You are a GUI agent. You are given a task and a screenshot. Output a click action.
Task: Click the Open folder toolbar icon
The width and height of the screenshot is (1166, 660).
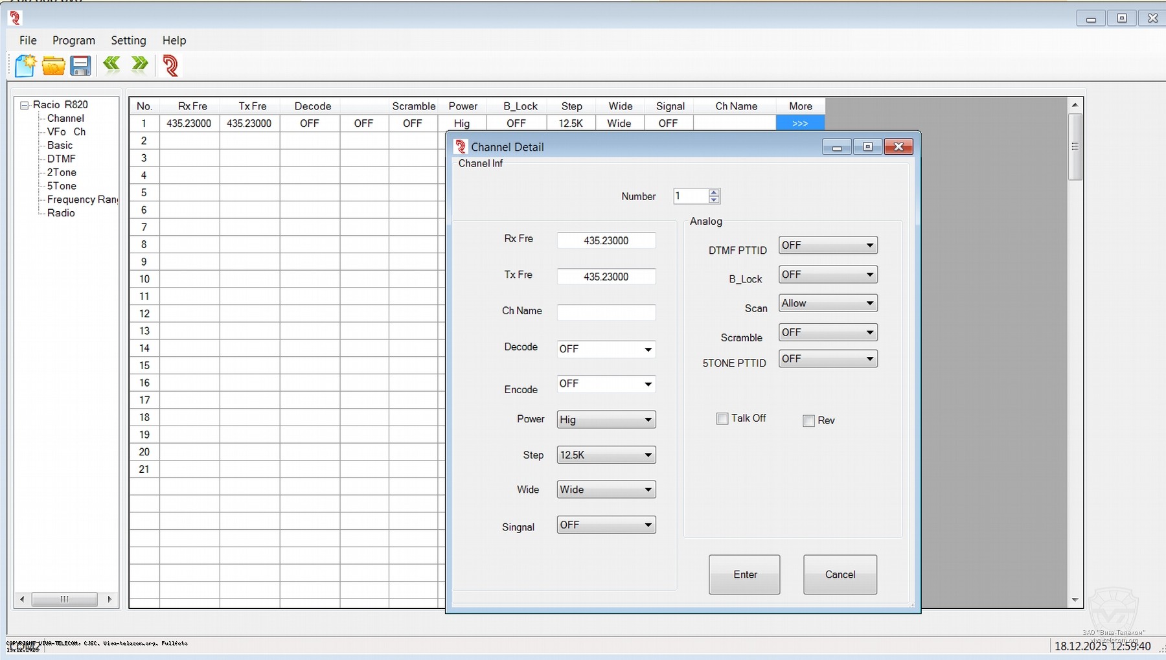click(53, 65)
